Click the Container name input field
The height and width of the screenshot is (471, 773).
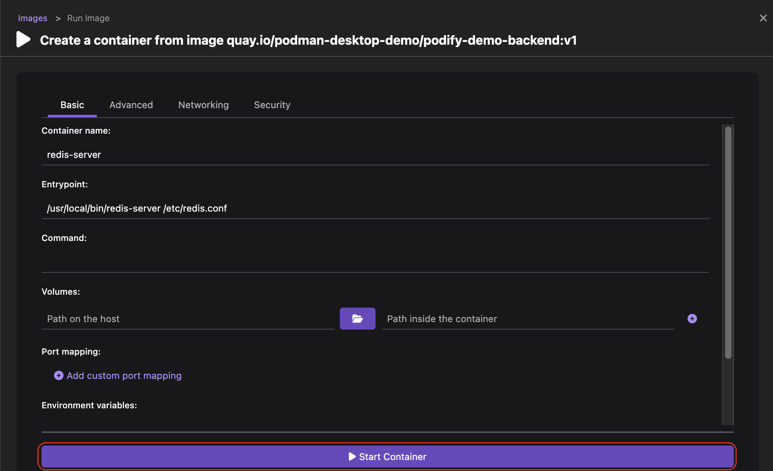coord(375,155)
